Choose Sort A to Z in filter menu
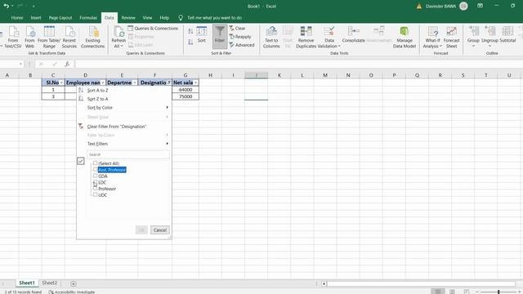The width and height of the screenshot is (523, 294). [x=123, y=91]
